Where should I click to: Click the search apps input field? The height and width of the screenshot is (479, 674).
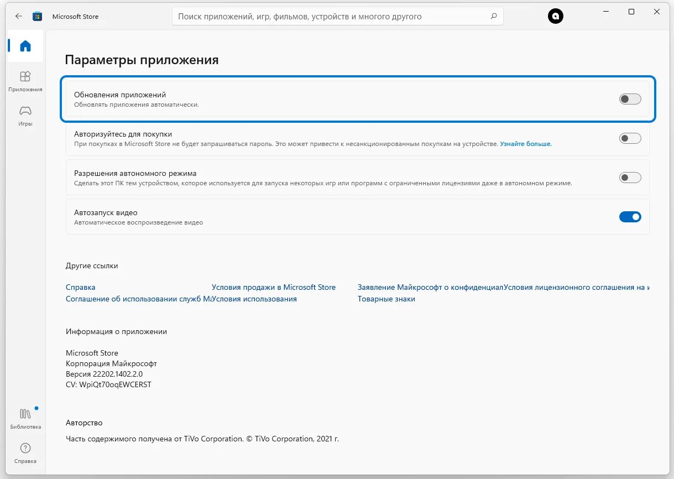338,17
